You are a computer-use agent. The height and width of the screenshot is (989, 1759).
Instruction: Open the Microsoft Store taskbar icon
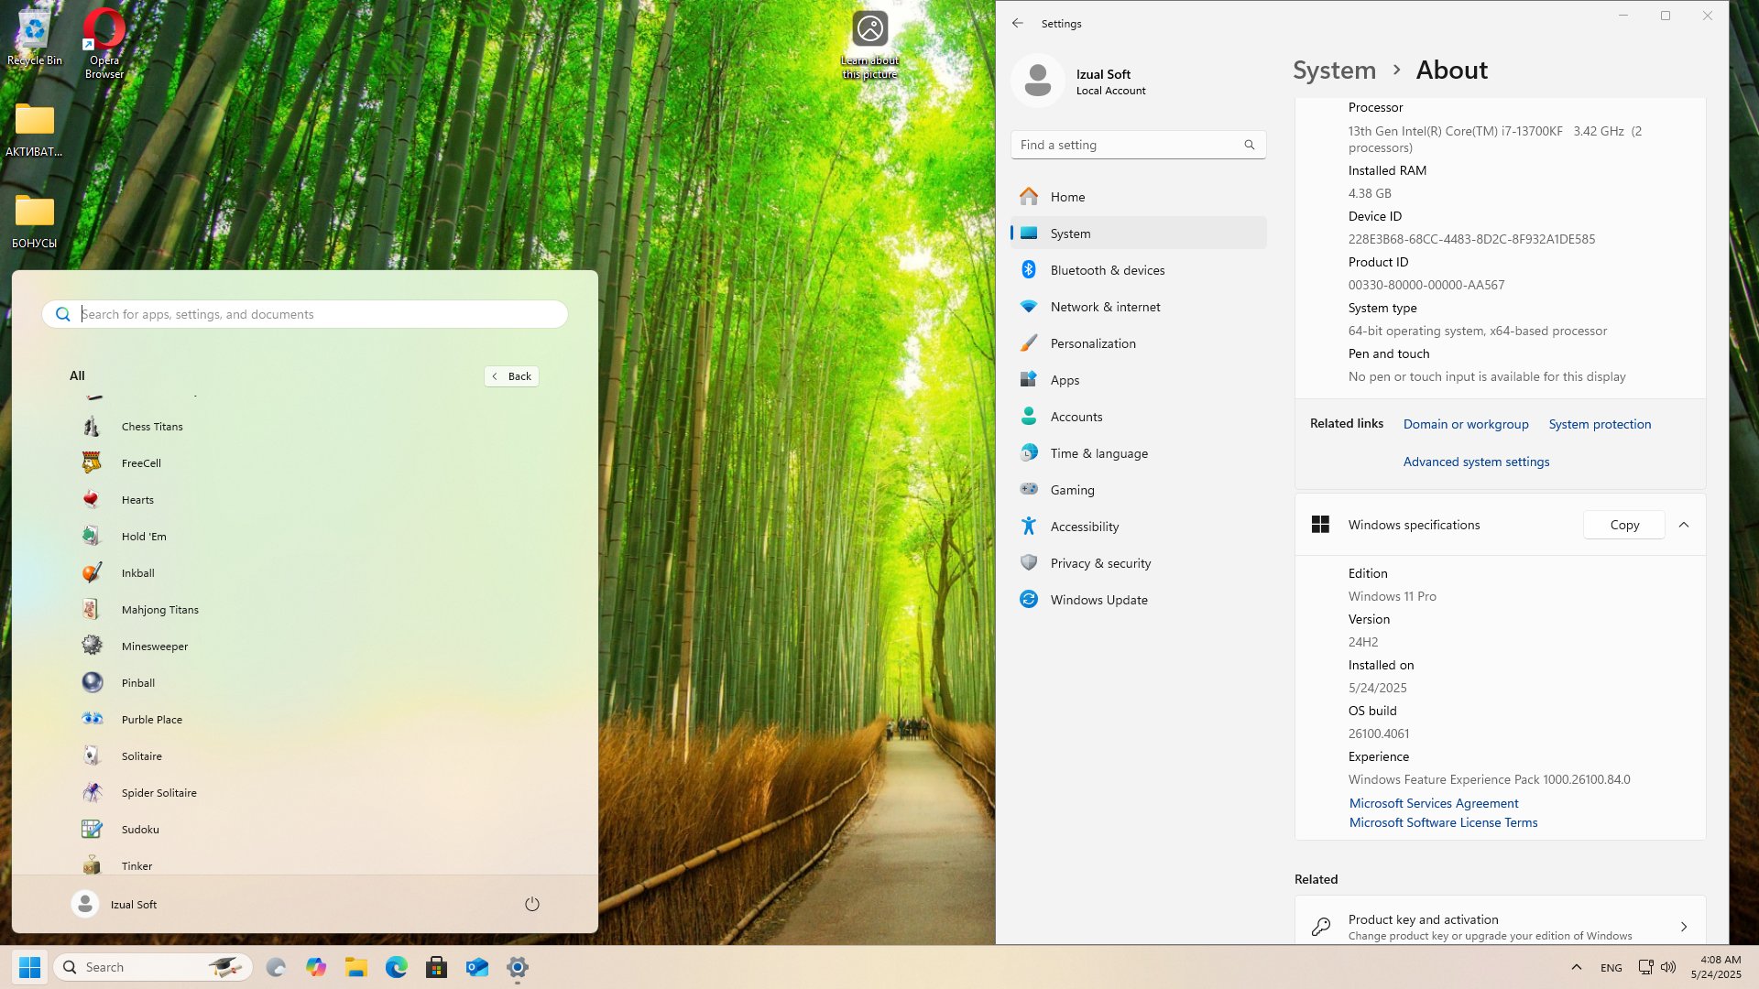tap(437, 967)
